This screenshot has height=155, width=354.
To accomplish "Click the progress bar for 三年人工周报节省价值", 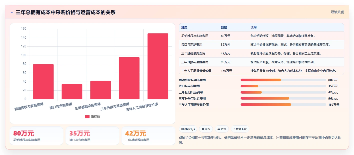I will 283,105.
